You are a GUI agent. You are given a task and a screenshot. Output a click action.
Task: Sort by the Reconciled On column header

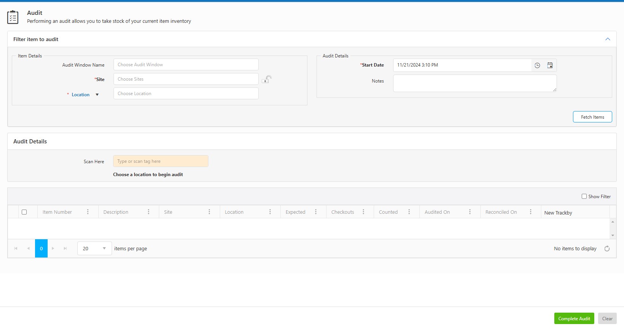(501, 212)
